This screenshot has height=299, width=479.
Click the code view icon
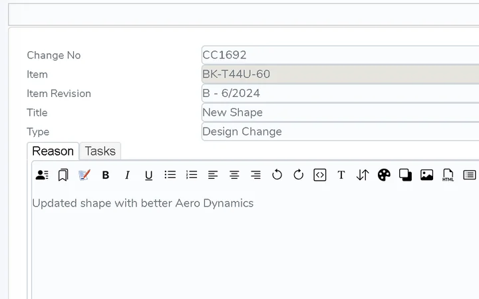[x=320, y=175]
